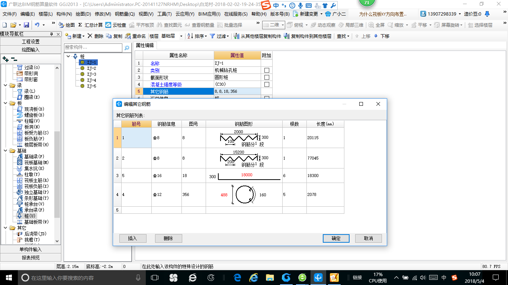Click 上移 move up arrow
The width and height of the screenshot is (508, 285).
[x=363, y=36]
